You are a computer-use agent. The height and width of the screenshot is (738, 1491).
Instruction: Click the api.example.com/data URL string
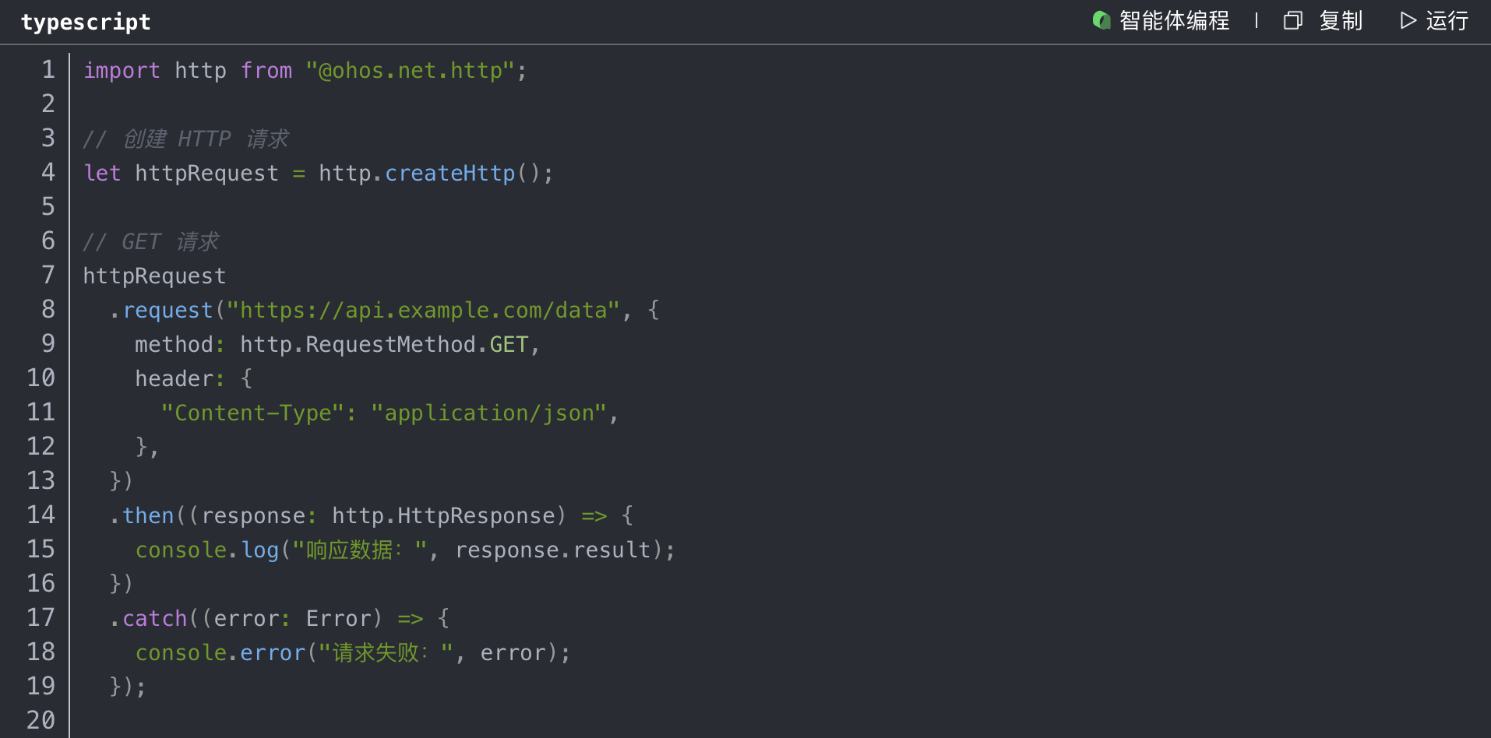(423, 310)
